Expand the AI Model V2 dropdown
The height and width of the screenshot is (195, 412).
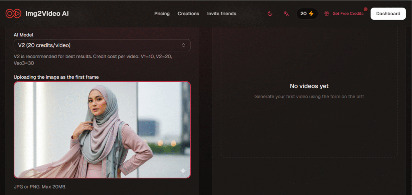click(102, 45)
